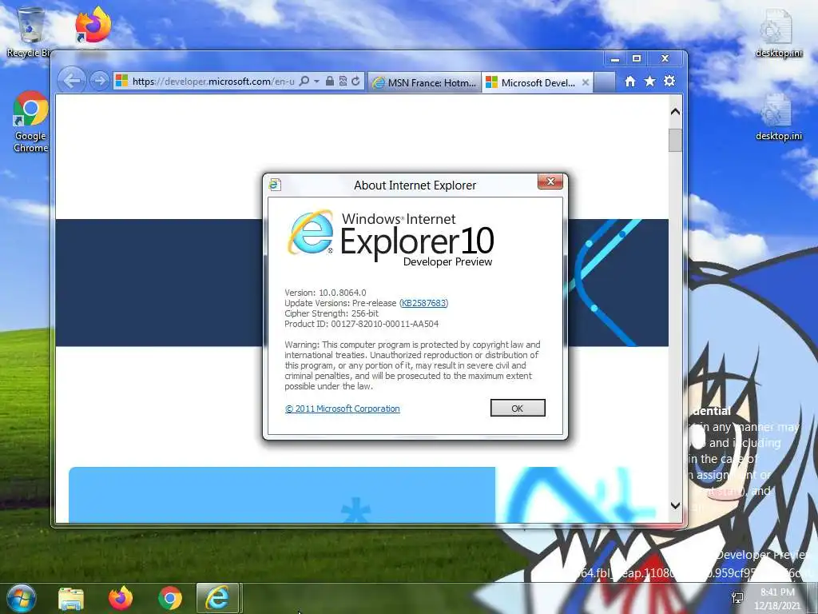818x614 pixels.
Task: Refresh the page with the reload icon
Action: click(x=355, y=81)
